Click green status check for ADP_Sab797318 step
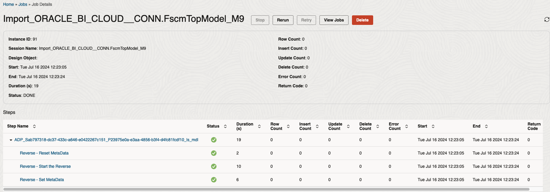Screen dimensions: 550x192 point(214,140)
